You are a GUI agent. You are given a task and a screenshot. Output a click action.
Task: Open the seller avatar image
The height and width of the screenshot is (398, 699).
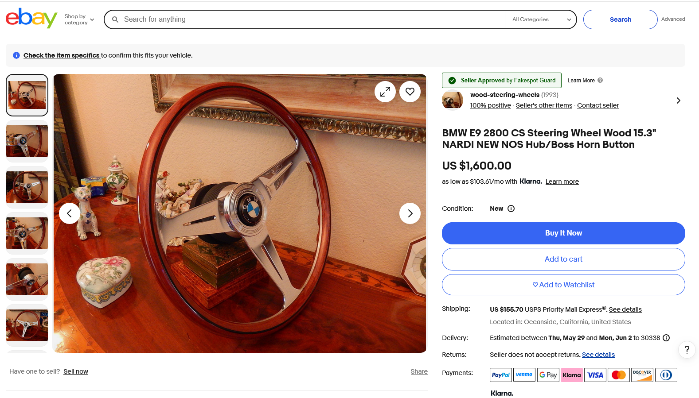point(453,100)
